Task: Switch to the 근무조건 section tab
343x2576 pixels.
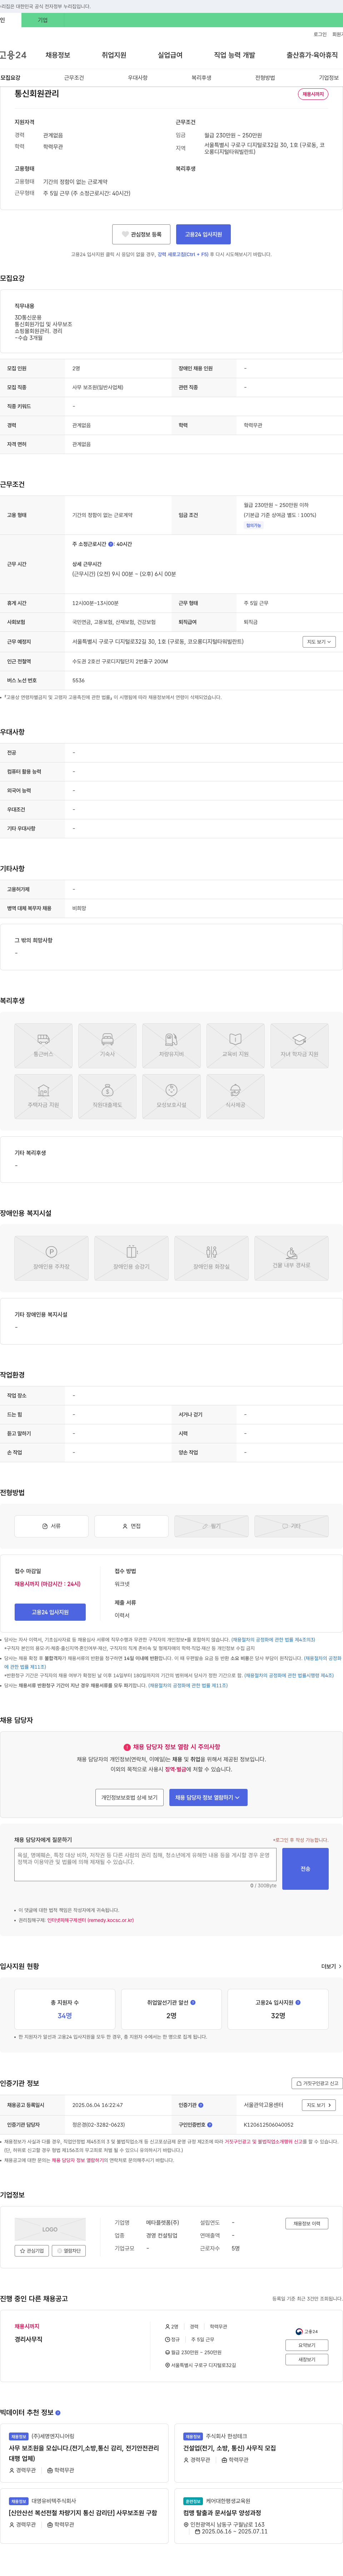Action: [x=74, y=78]
